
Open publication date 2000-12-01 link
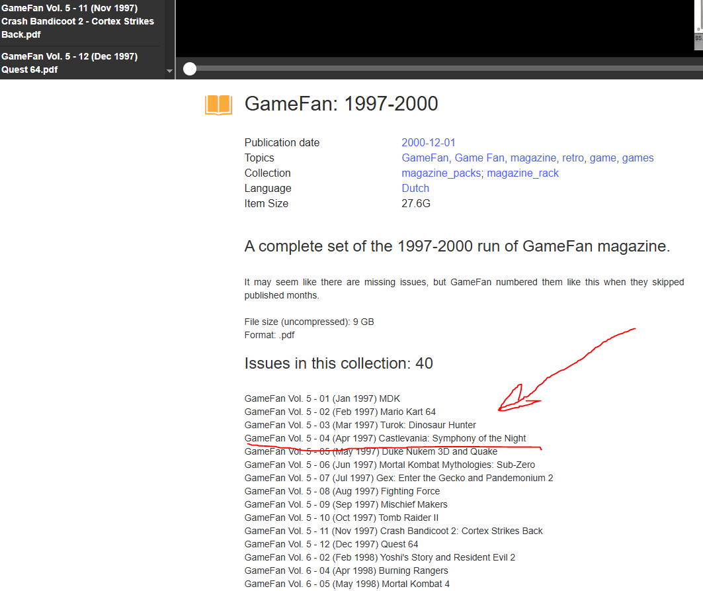[428, 143]
